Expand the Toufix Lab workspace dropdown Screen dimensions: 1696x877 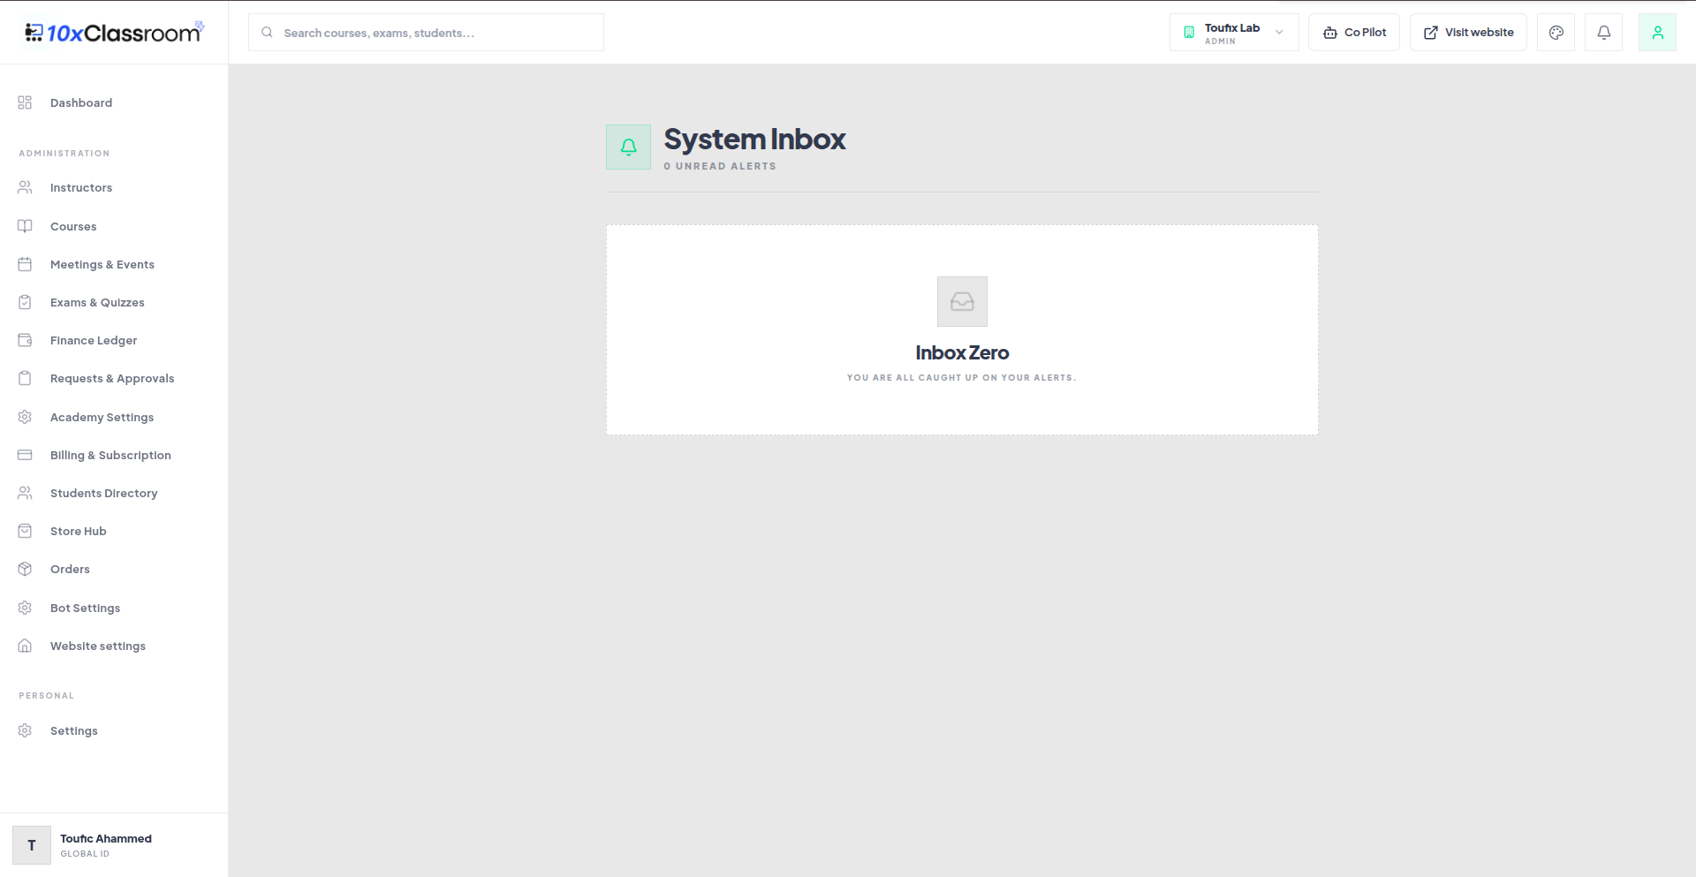pos(1234,33)
